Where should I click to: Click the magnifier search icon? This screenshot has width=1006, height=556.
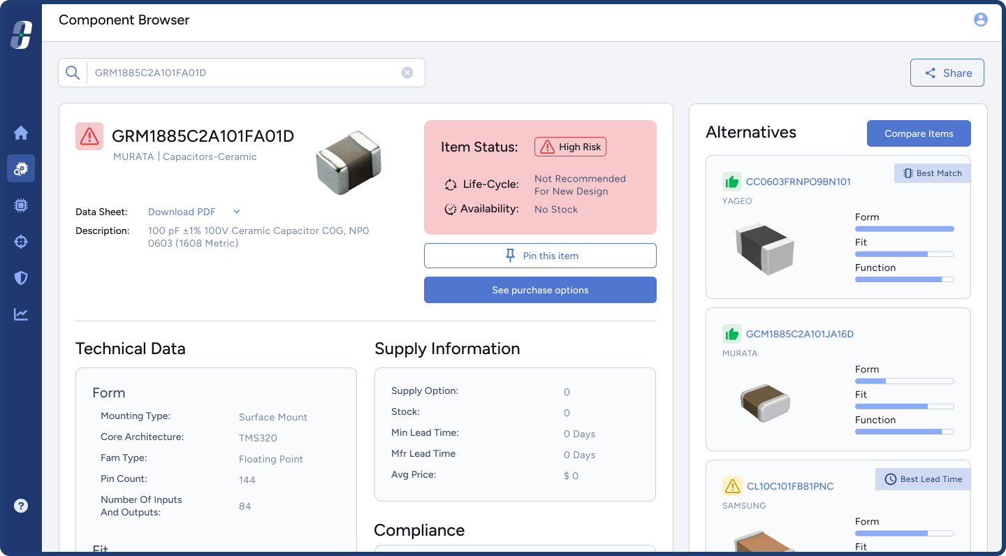[x=72, y=73]
